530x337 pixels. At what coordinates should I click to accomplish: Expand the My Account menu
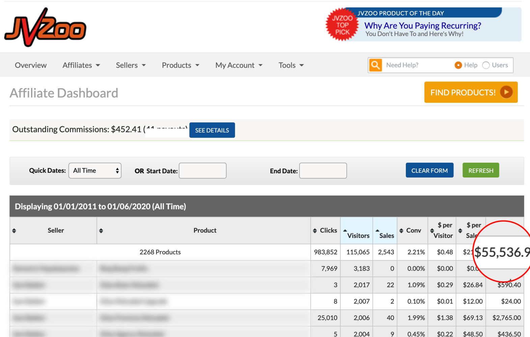click(239, 65)
